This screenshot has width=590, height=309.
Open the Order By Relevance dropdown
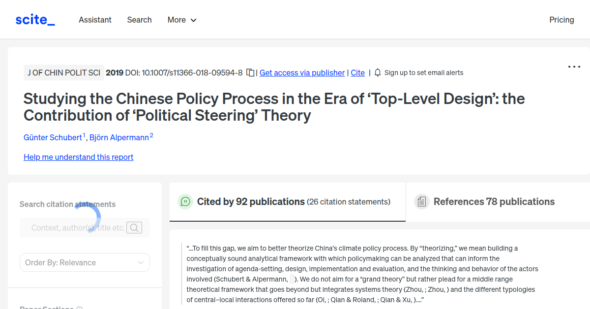[84, 262]
